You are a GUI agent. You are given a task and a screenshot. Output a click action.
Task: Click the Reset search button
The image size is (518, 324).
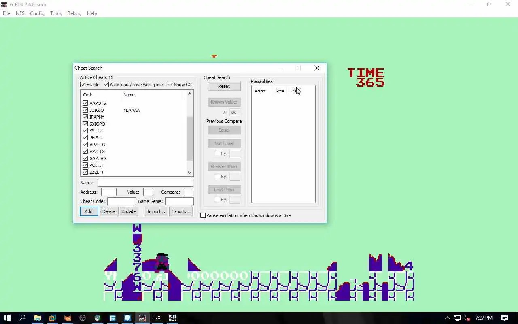pos(224,86)
